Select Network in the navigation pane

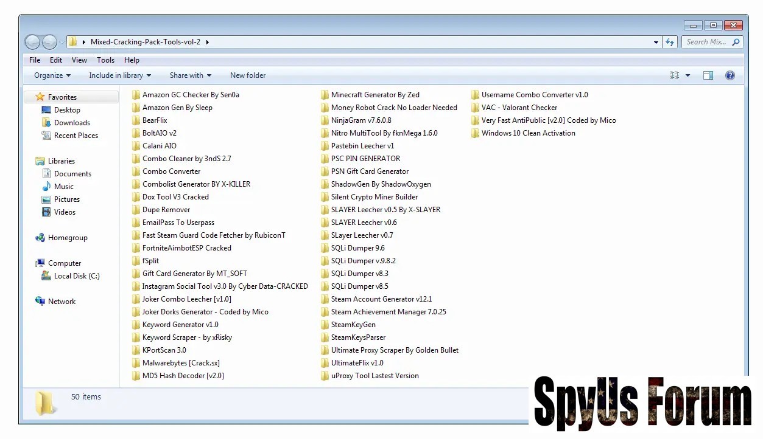62,302
